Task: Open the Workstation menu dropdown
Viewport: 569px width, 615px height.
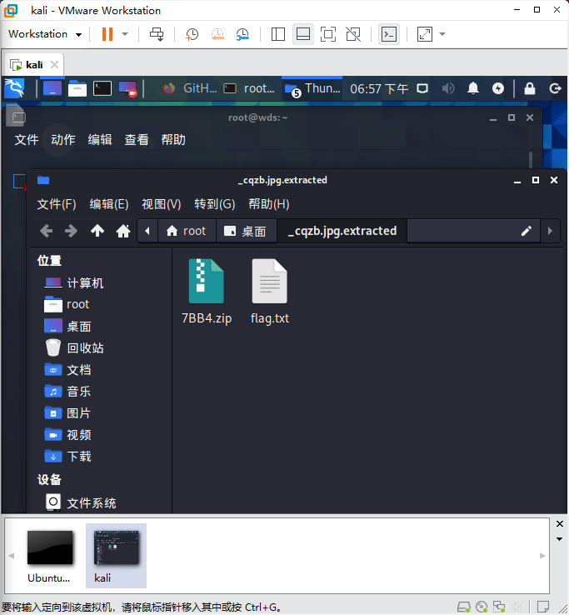Action: [x=45, y=34]
